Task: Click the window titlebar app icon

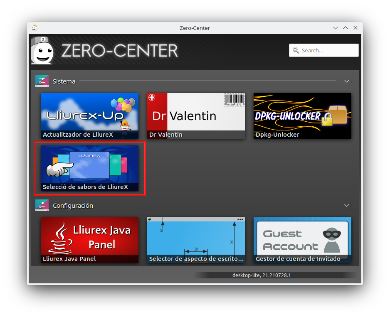Action: coord(34,28)
